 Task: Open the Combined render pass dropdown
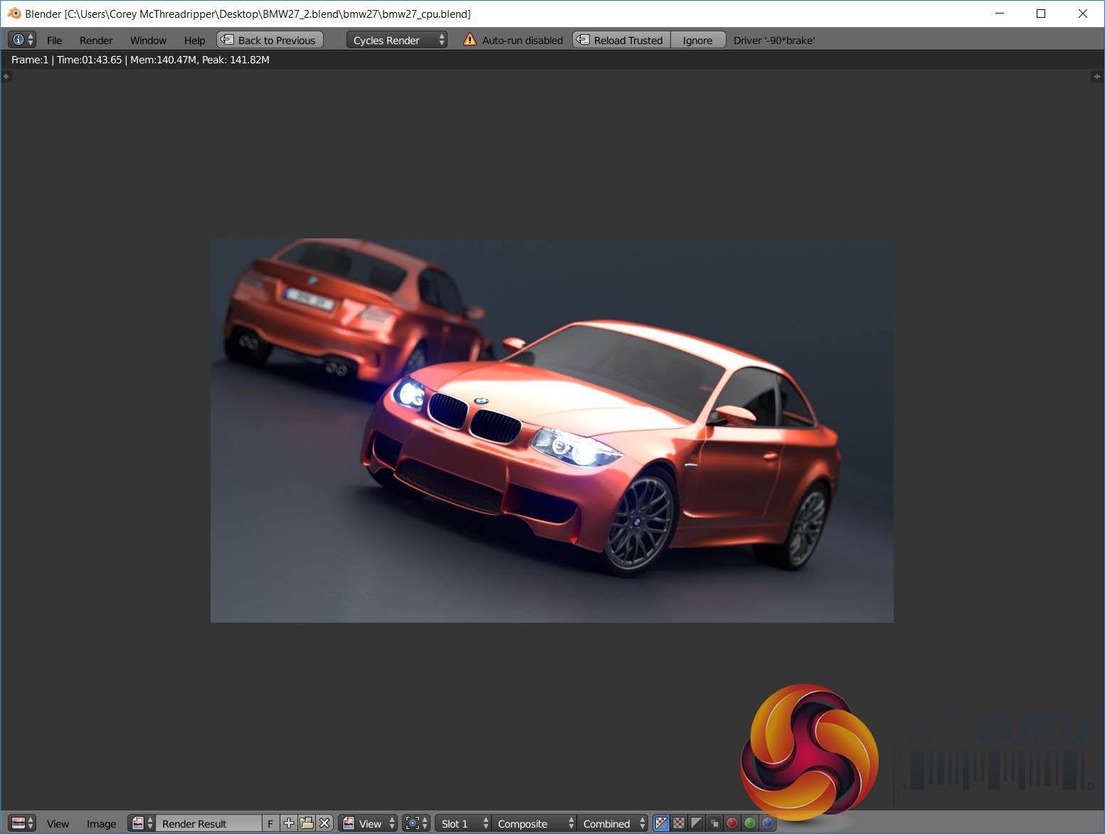coord(613,823)
